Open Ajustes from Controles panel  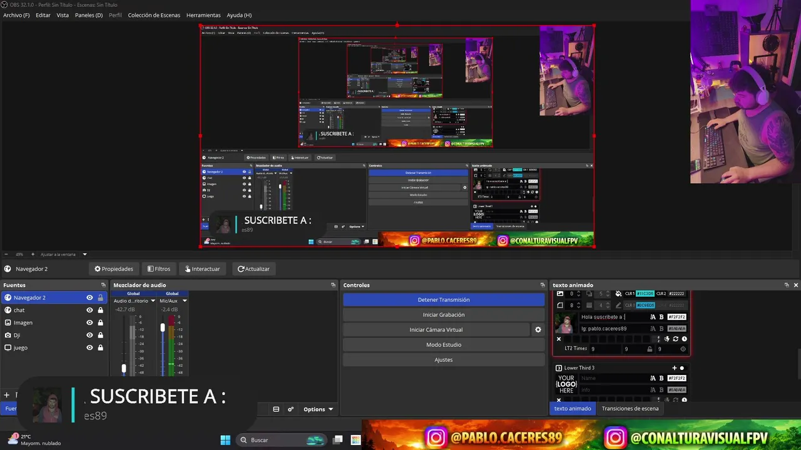444,360
